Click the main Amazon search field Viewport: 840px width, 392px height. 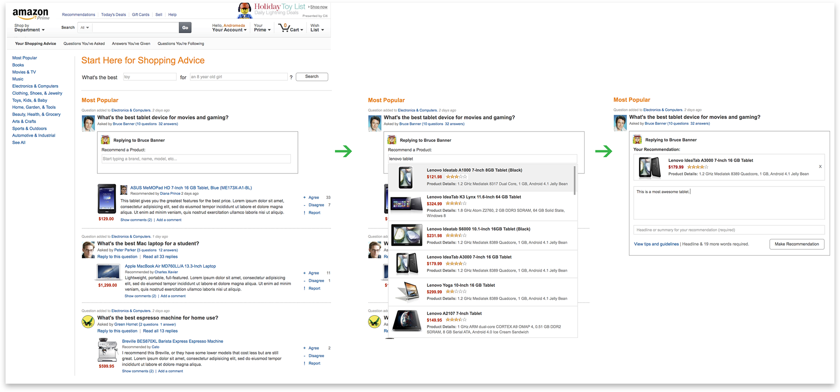(x=136, y=28)
